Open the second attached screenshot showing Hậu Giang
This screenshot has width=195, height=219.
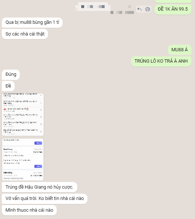pos(23,159)
